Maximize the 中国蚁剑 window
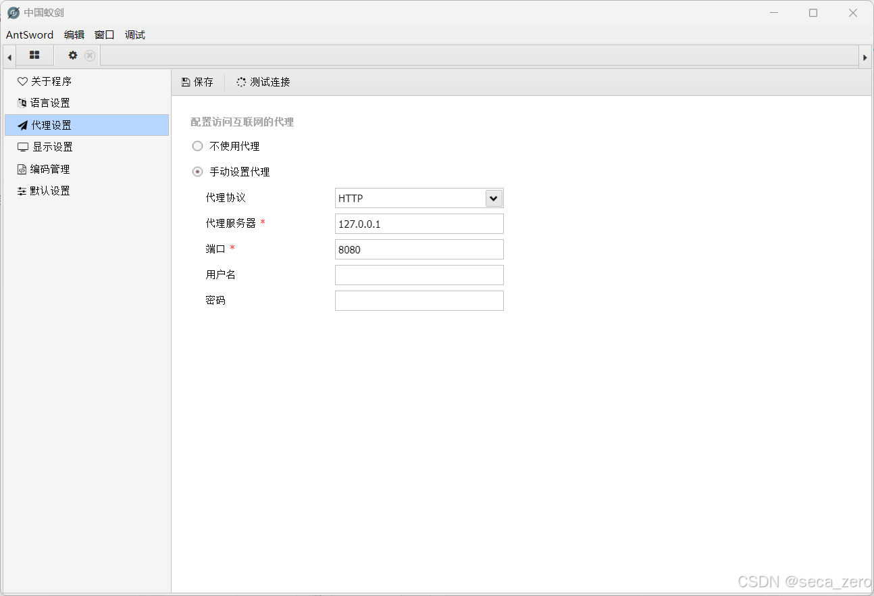 pos(813,13)
